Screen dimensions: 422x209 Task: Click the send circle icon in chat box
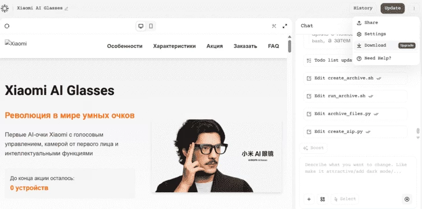click(407, 199)
